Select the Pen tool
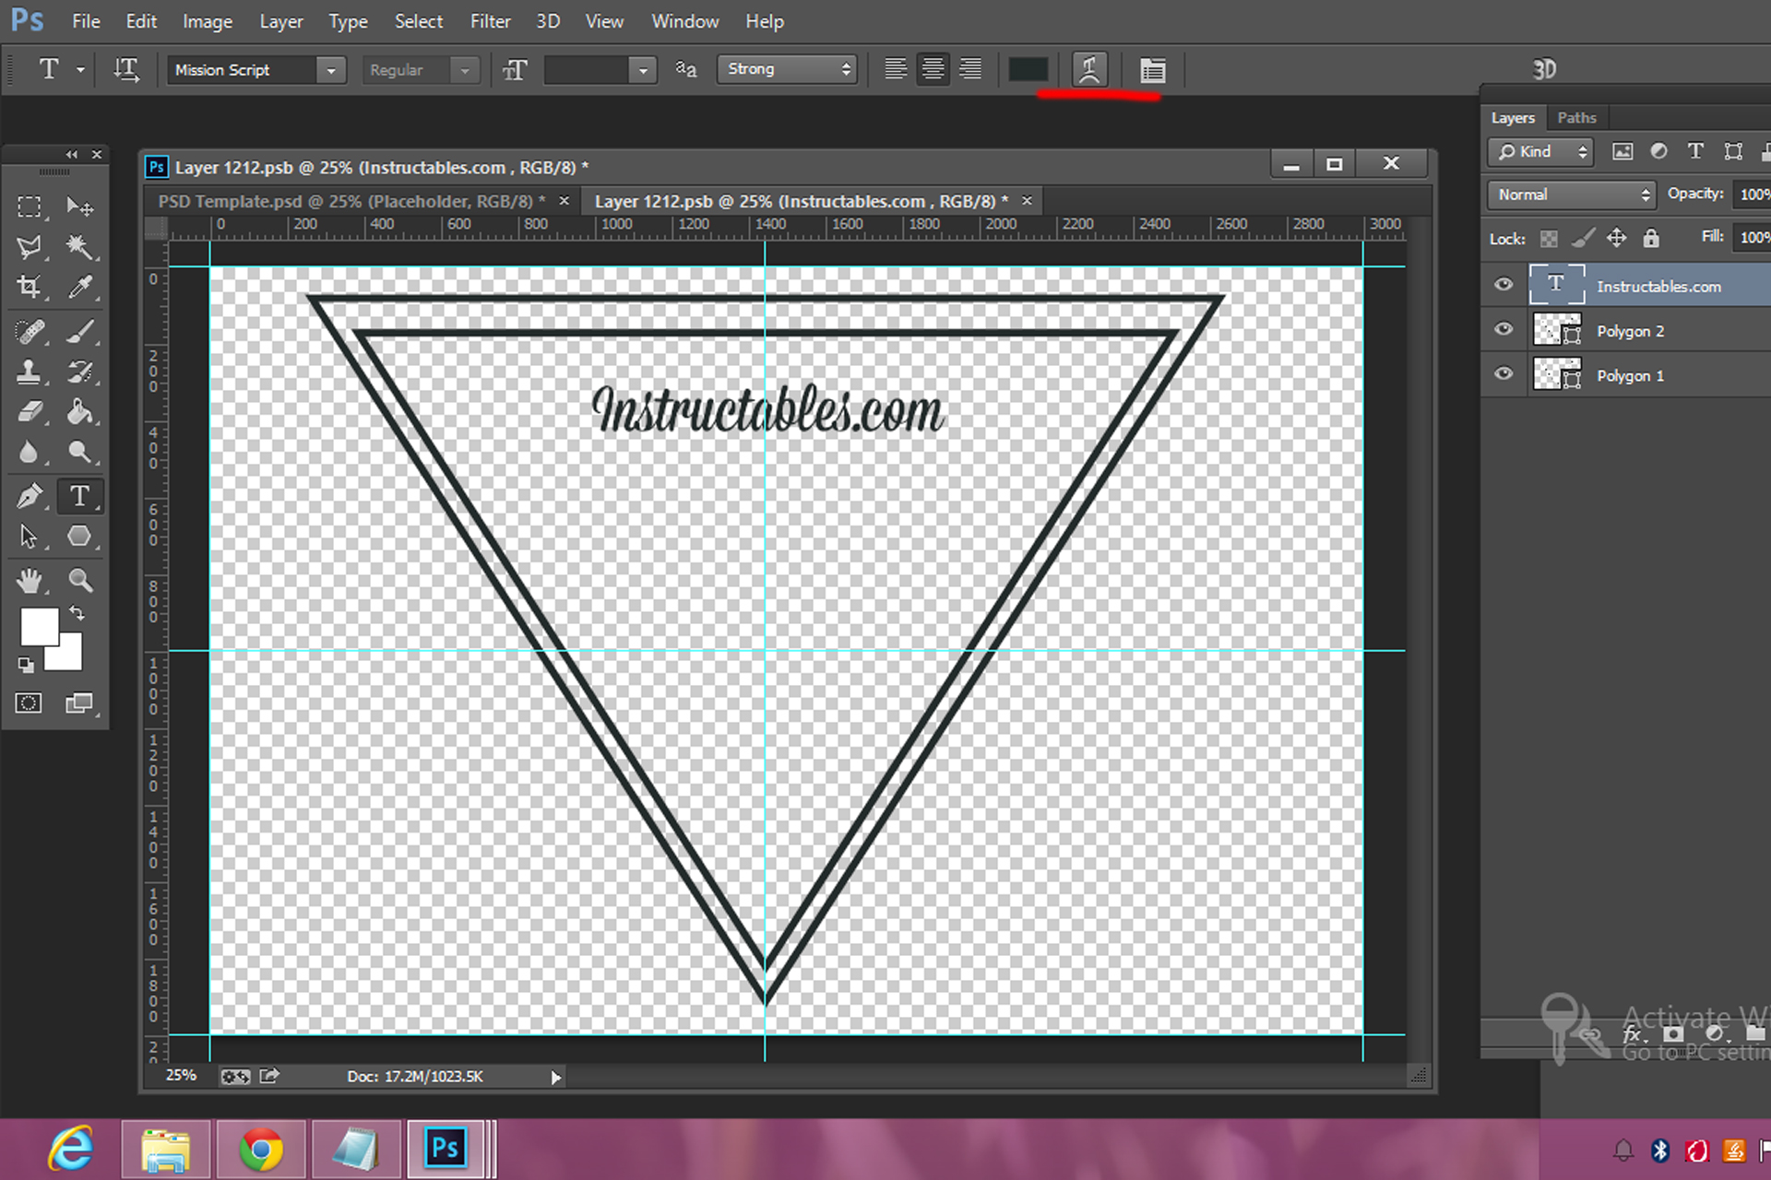This screenshot has width=1771, height=1180. [x=30, y=496]
